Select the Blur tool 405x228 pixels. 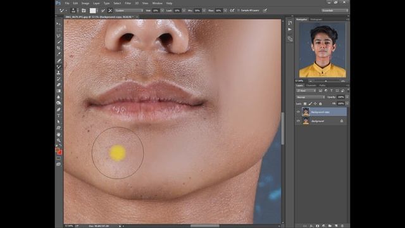tap(59, 97)
